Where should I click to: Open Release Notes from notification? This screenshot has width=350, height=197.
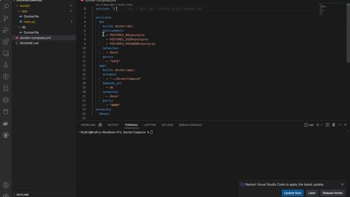332,193
